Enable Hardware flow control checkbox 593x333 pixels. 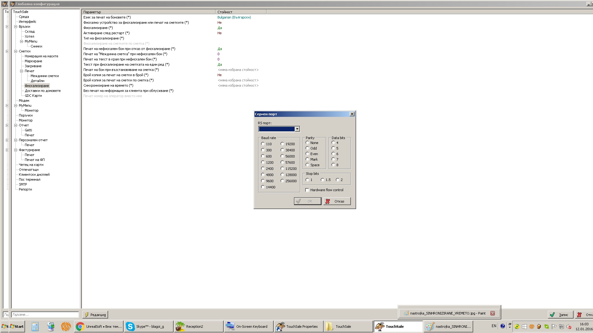(x=307, y=190)
